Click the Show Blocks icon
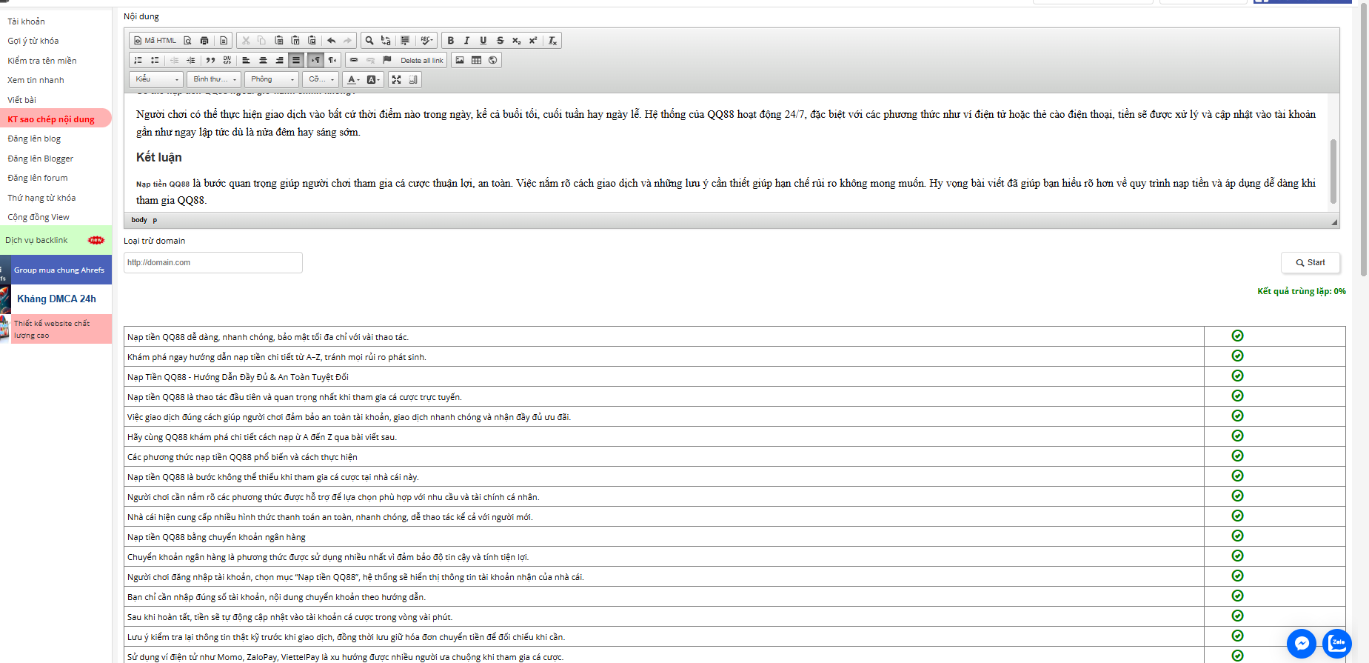 (x=413, y=79)
